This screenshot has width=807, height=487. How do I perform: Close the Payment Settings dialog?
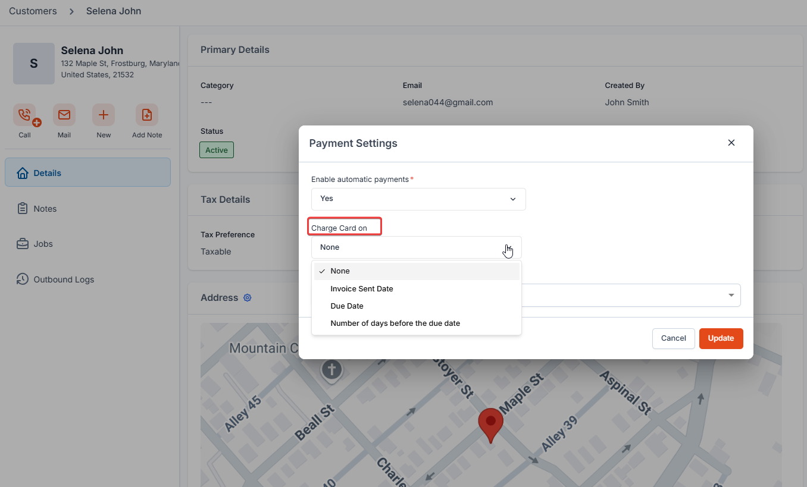(731, 143)
